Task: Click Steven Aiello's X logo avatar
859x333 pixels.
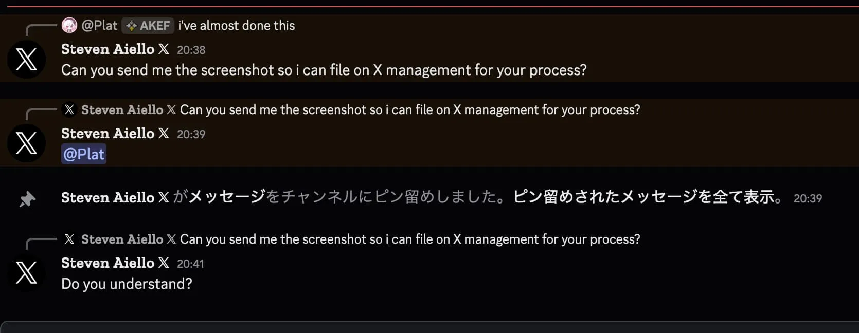Action: pyautogui.click(x=26, y=59)
